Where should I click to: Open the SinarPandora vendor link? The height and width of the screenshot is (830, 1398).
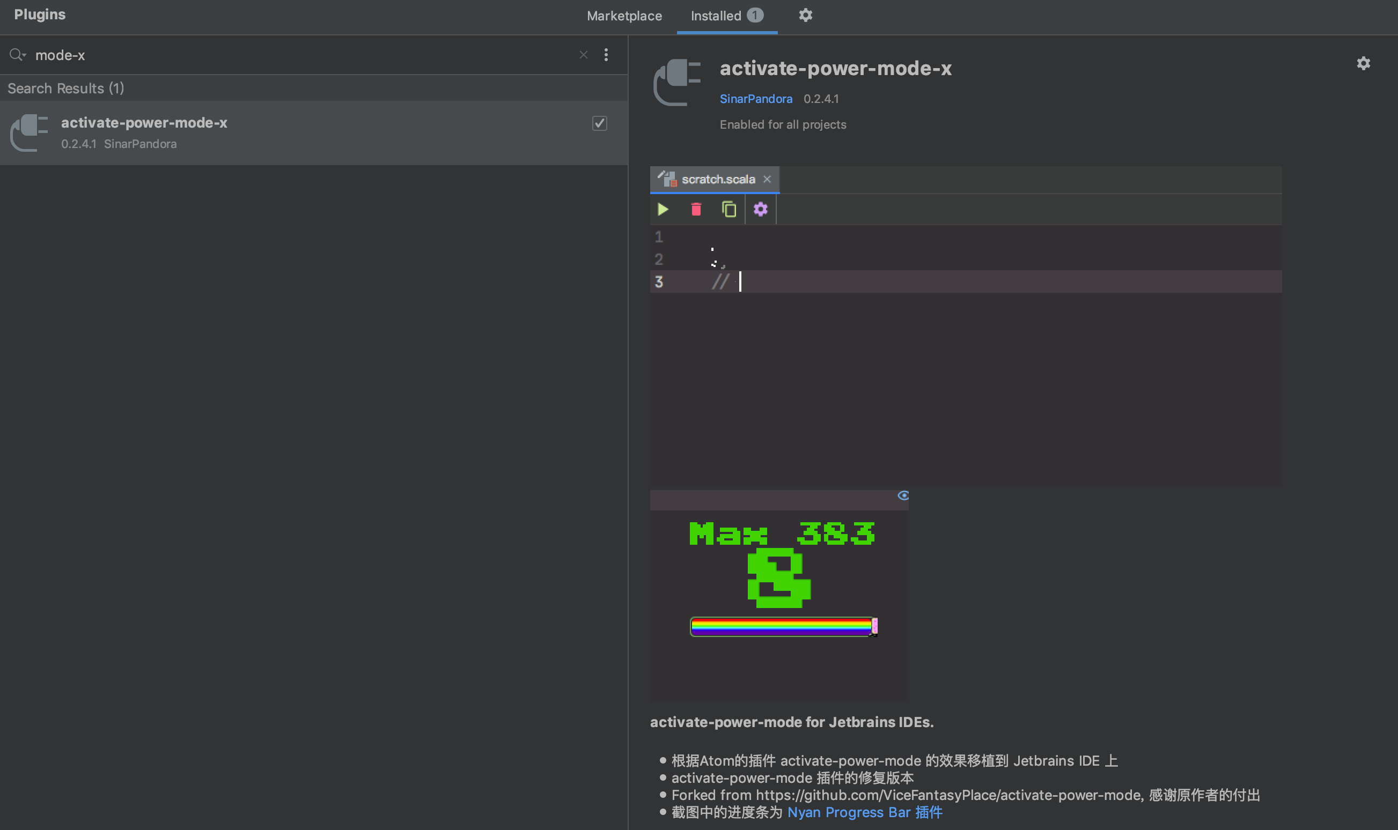point(755,99)
